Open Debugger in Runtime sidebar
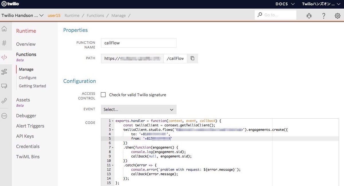The image size is (344, 186). [x=26, y=116]
